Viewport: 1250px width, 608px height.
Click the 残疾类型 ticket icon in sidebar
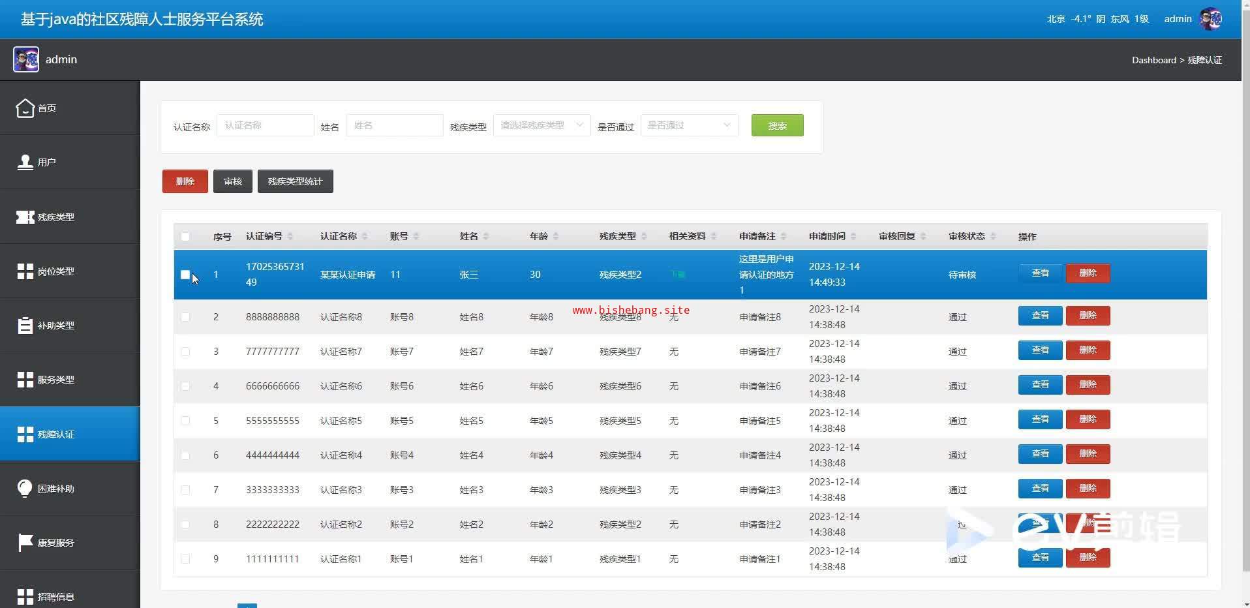[25, 217]
